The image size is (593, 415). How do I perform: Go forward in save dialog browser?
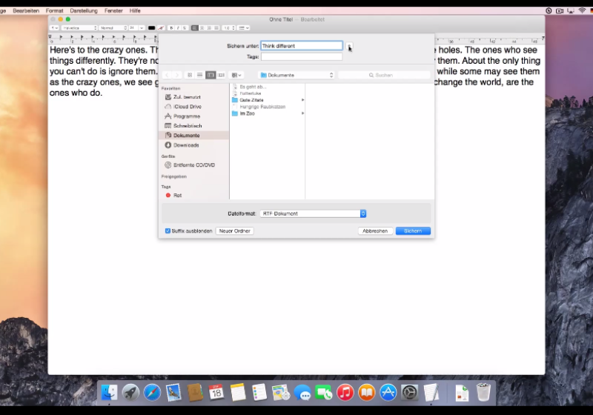click(176, 75)
